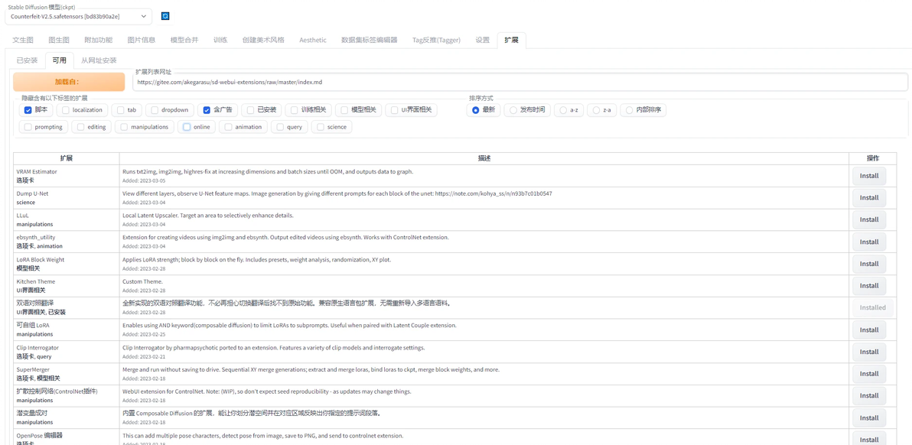Open the 模型合并 tab

point(184,40)
